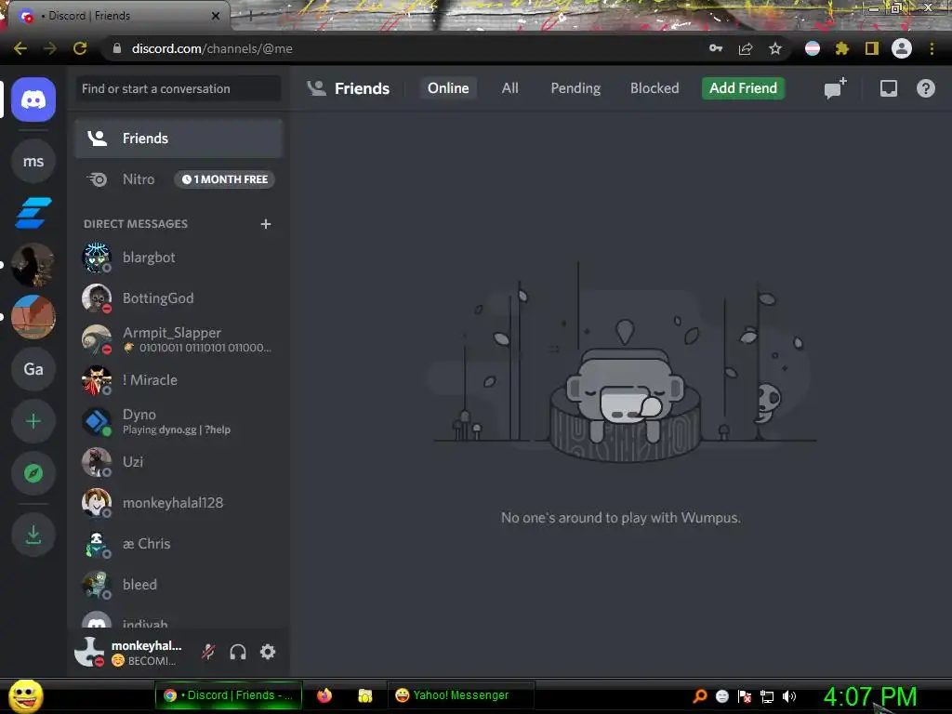
Task: Open Chrome profile avatar icon
Action: click(x=902, y=48)
